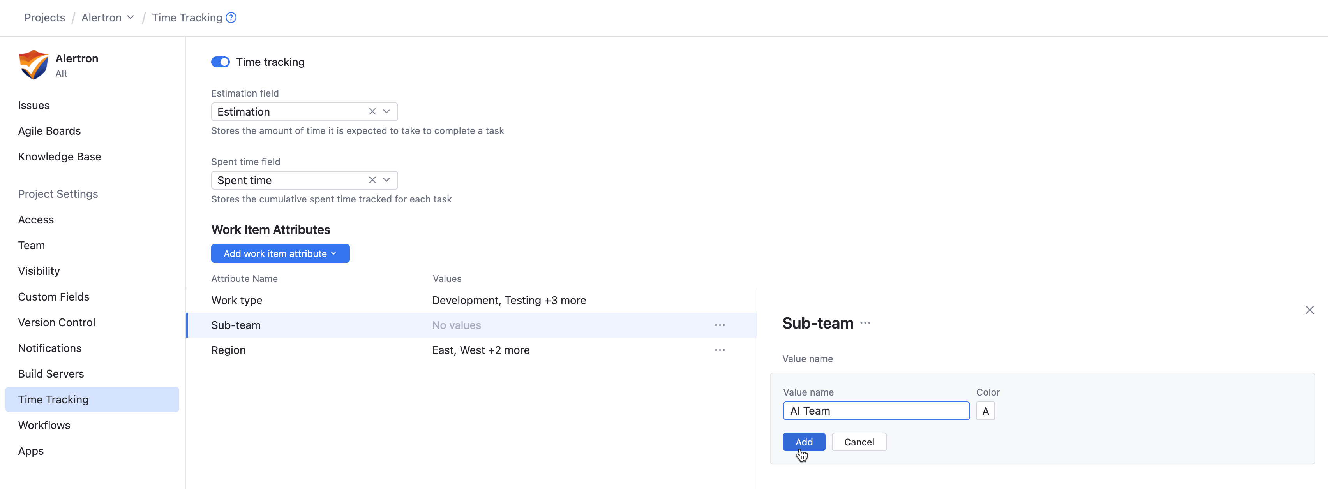Toggle Time tracking switch off
Viewport: 1334px width, 489px height.
click(220, 62)
